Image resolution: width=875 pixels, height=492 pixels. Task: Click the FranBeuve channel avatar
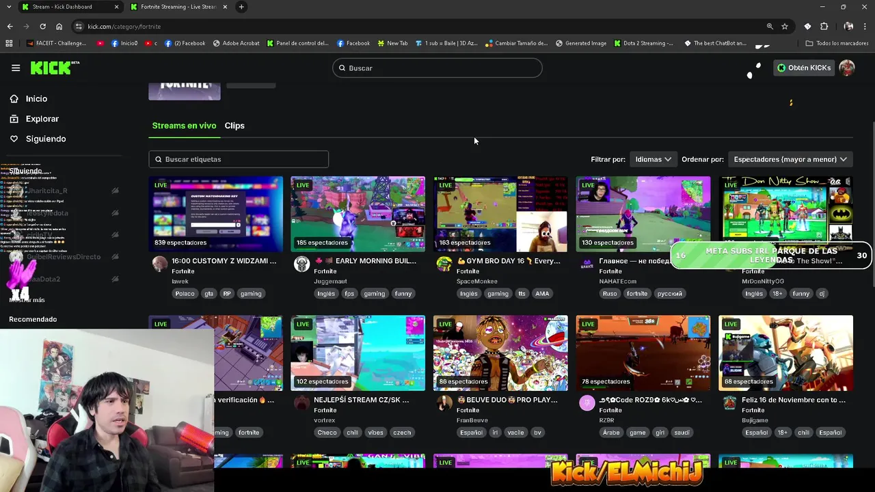pos(444,403)
